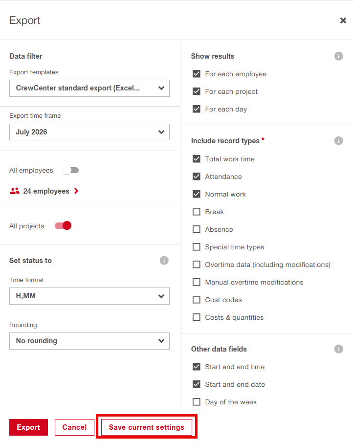Click the Other data fields info icon
Screen dimensions: 354x442
(338, 349)
